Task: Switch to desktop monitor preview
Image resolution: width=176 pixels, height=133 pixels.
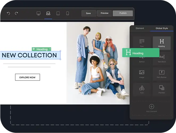Action: point(39,13)
